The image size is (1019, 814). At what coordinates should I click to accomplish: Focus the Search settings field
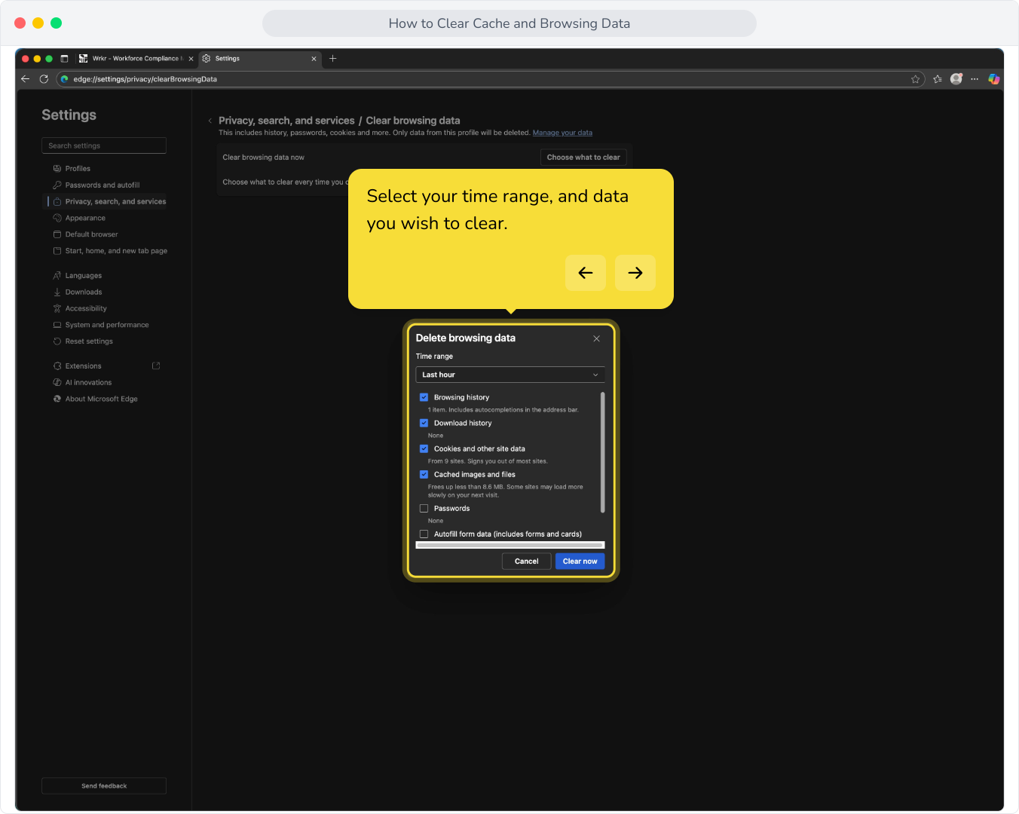tap(104, 145)
